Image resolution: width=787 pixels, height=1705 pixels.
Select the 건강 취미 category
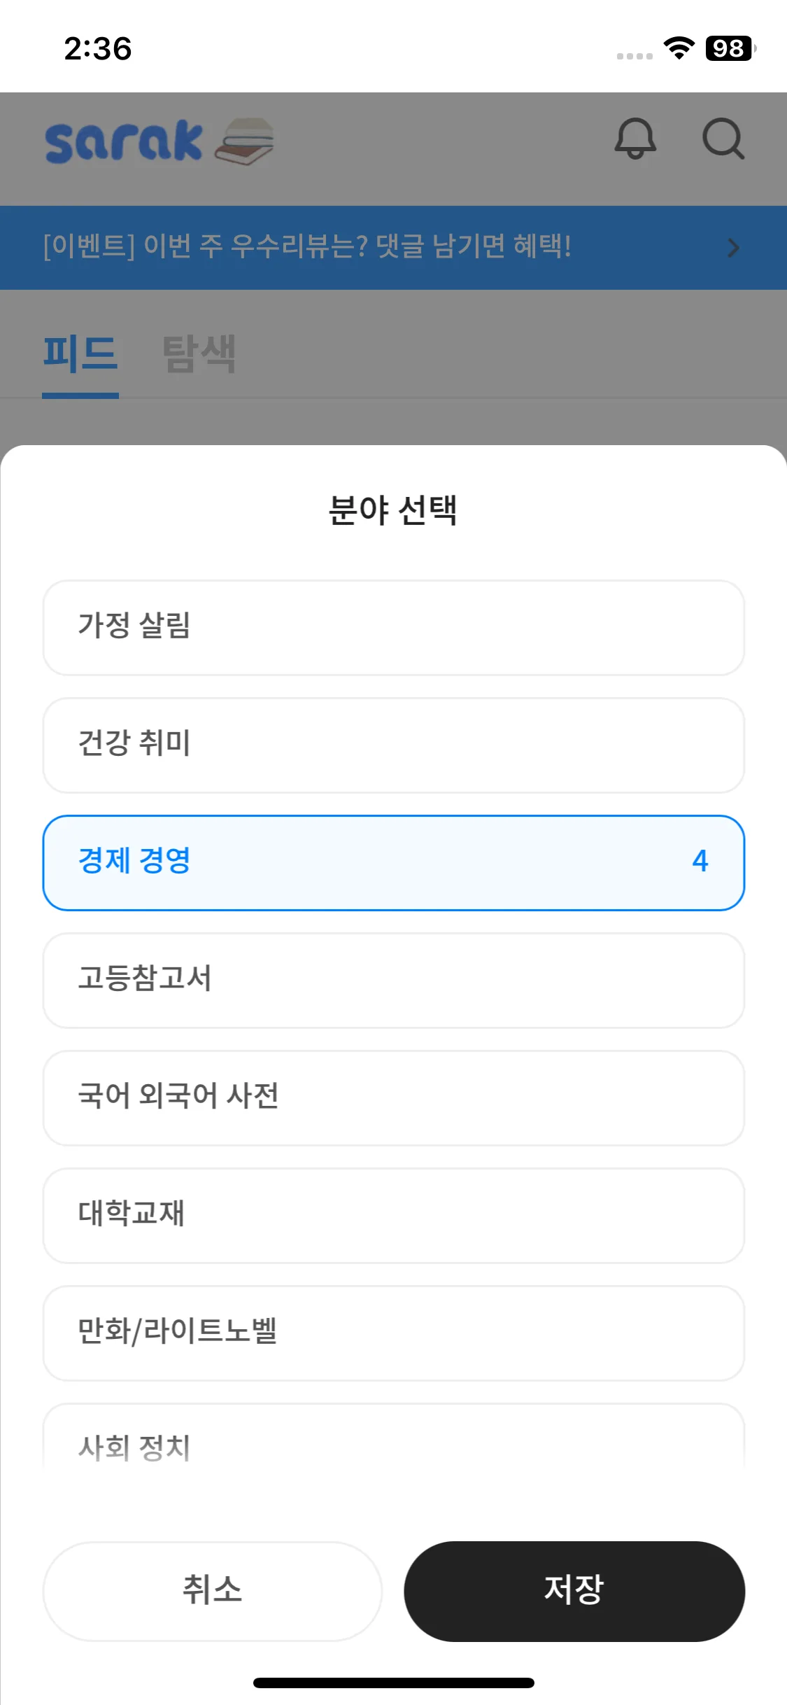(x=393, y=745)
